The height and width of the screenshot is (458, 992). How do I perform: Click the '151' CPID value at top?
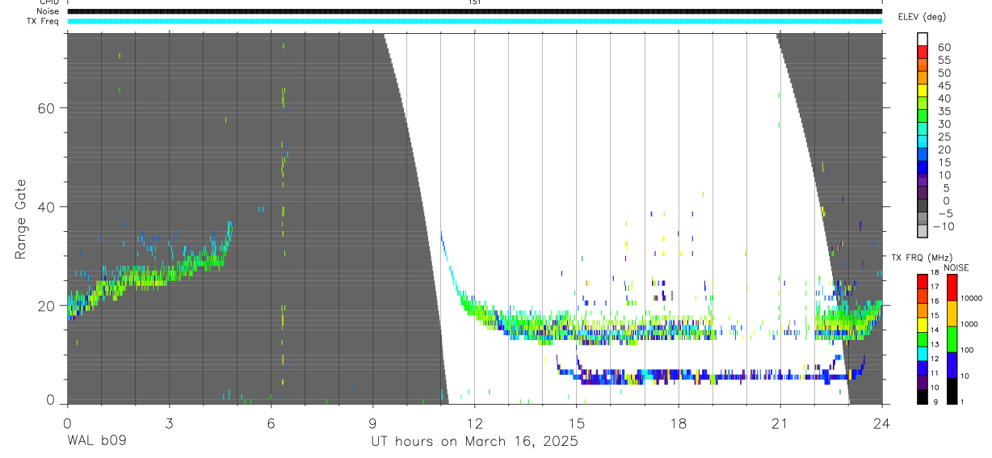point(474,2)
